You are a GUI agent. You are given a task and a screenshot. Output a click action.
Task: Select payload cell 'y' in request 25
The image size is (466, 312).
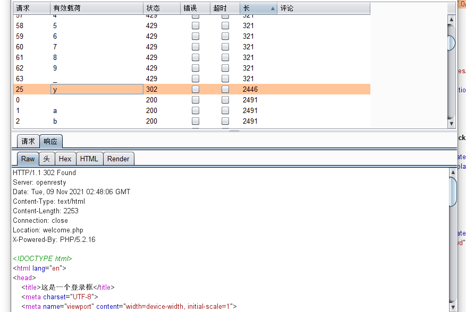(x=97, y=89)
